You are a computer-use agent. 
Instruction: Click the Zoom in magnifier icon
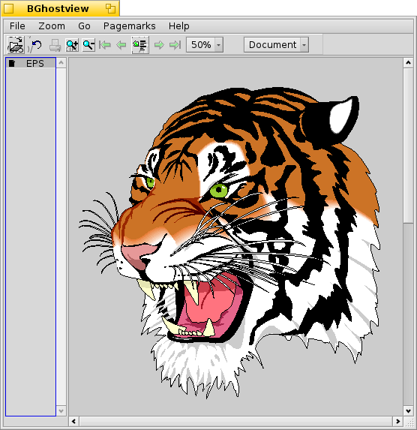point(72,45)
